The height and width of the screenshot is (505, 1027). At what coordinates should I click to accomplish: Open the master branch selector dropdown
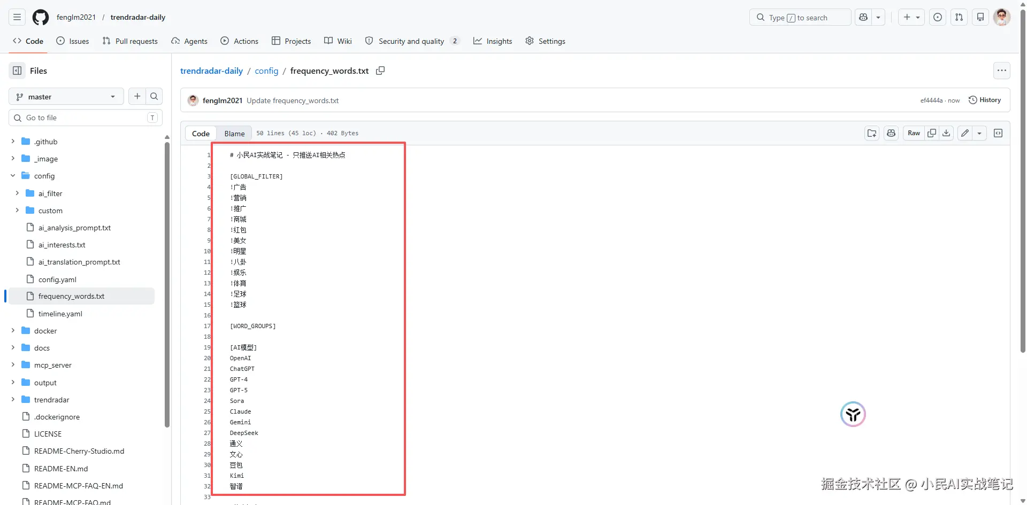click(66, 96)
